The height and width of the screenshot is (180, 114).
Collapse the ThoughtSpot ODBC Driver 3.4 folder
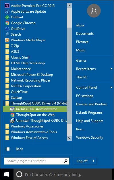coord(35,103)
